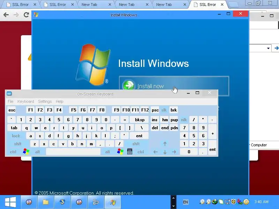The height and width of the screenshot is (209, 279).
Task: Click the up arrow key
Action: [x=165, y=144]
